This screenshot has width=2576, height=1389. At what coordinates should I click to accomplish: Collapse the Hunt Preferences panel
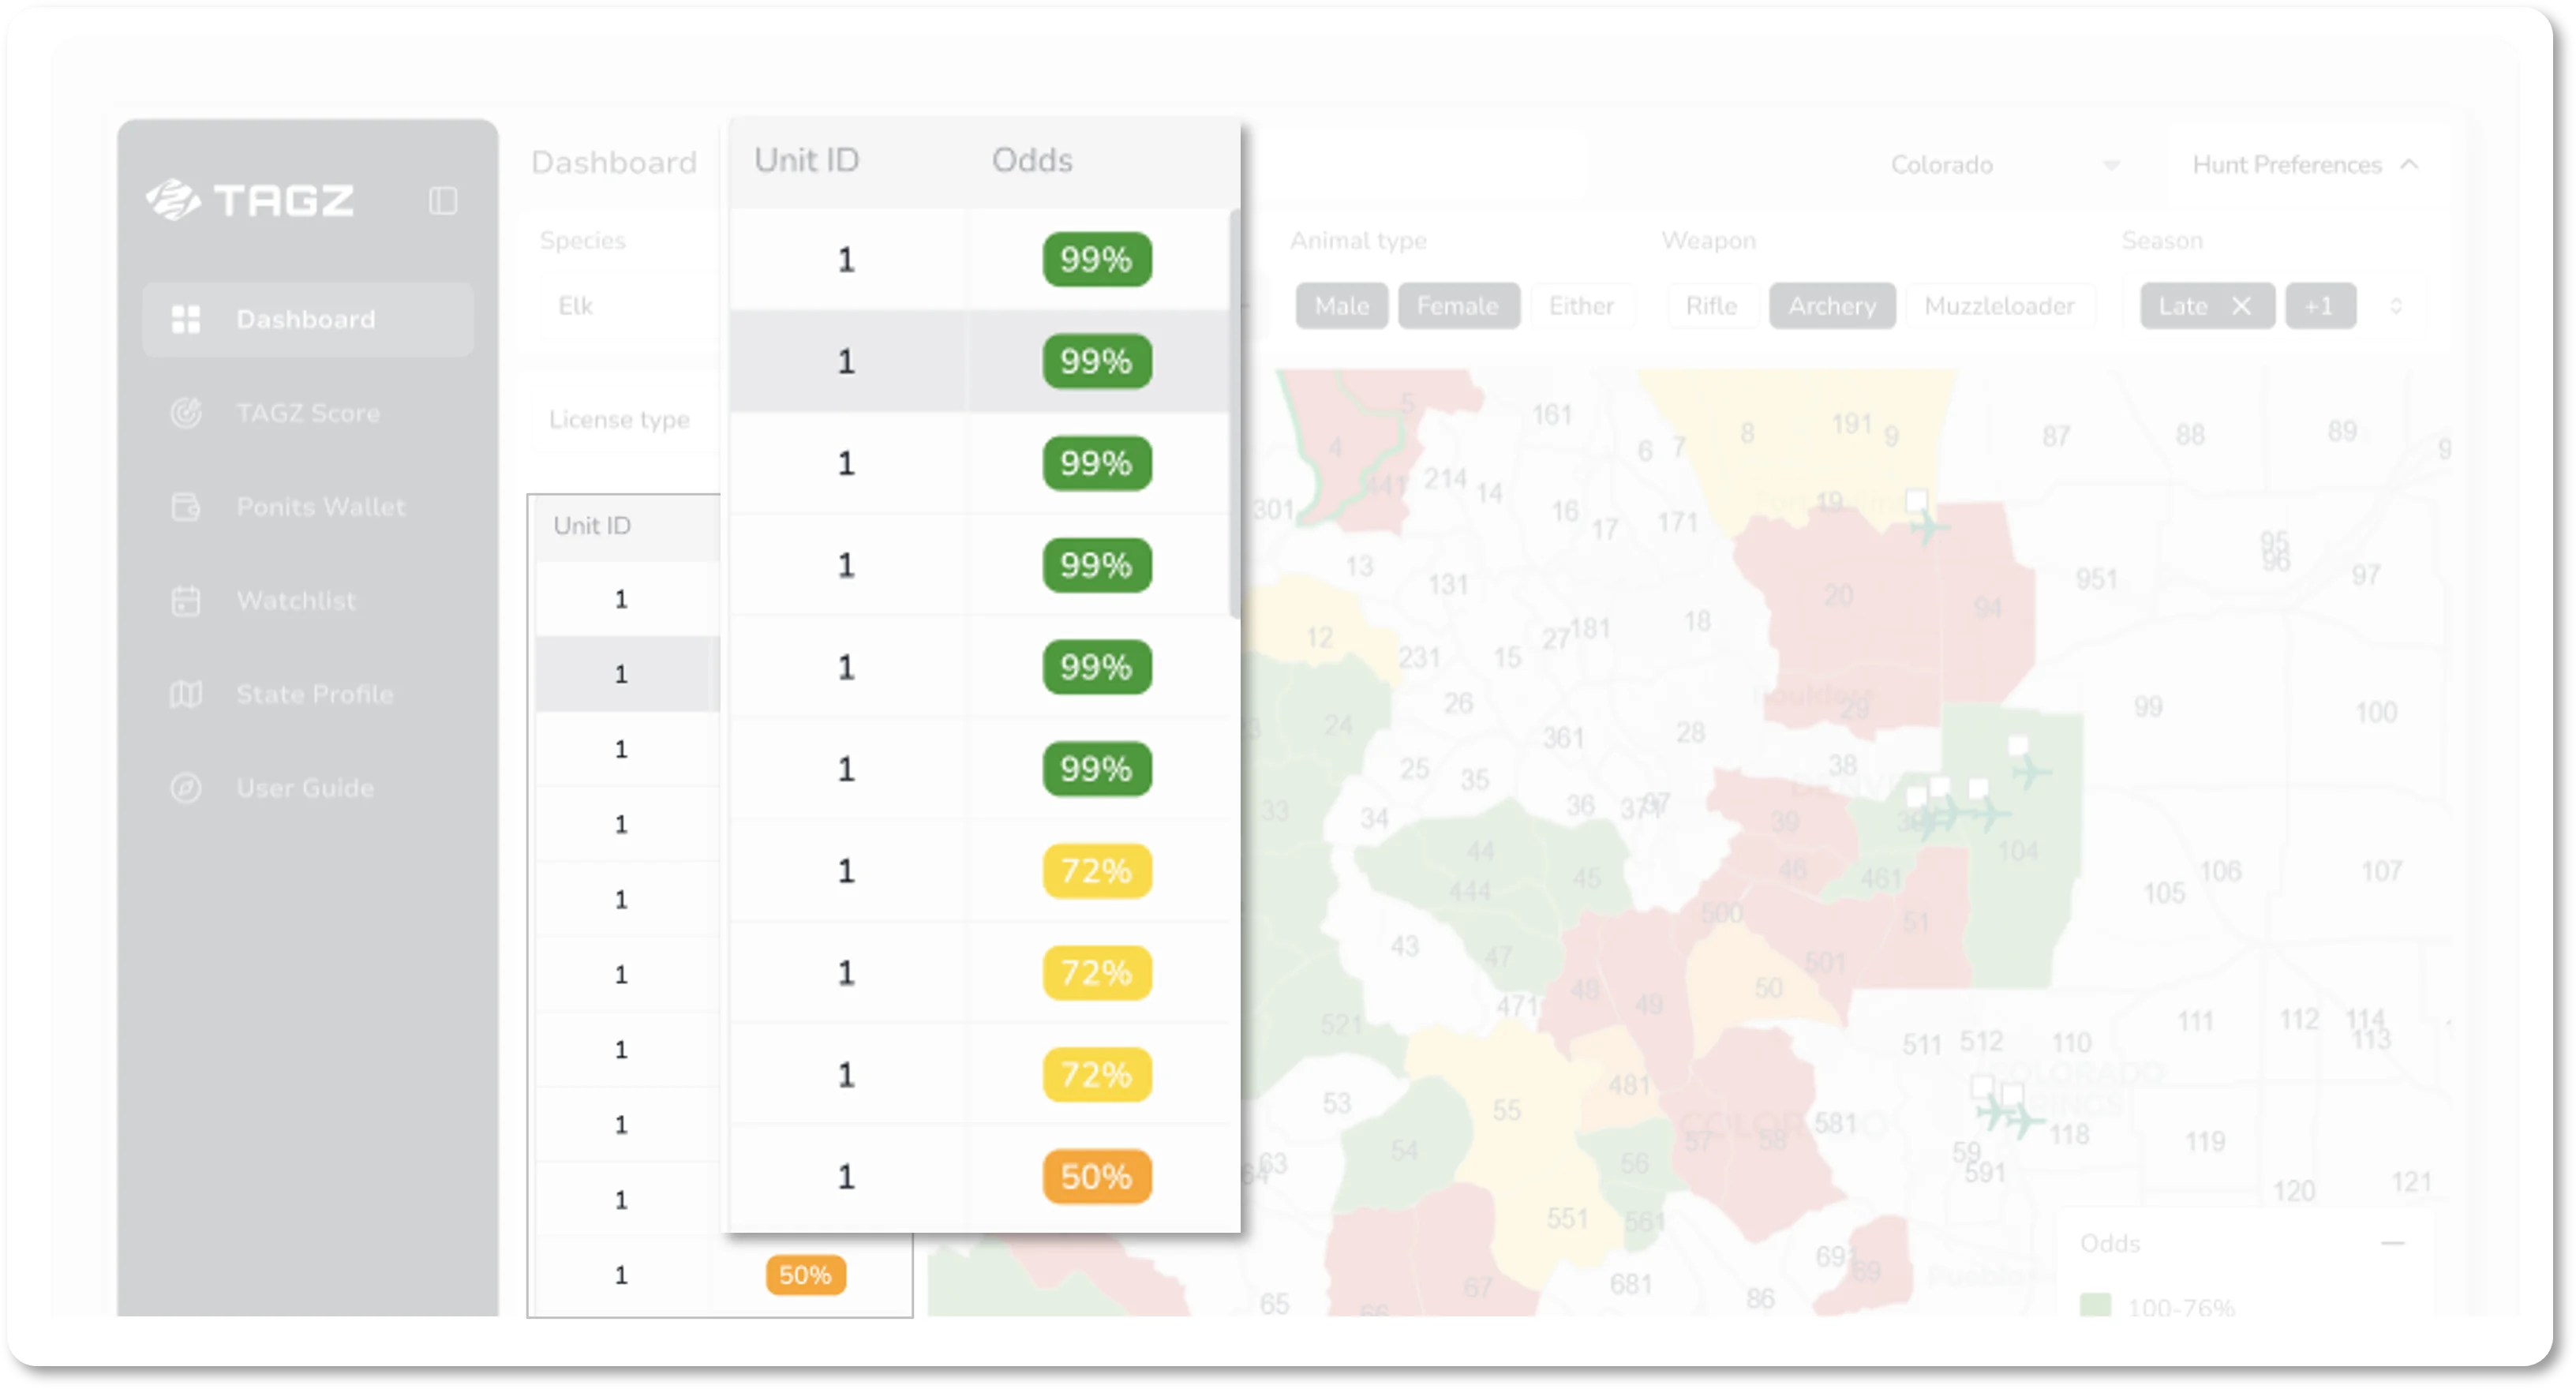click(x=2409, y=165)
